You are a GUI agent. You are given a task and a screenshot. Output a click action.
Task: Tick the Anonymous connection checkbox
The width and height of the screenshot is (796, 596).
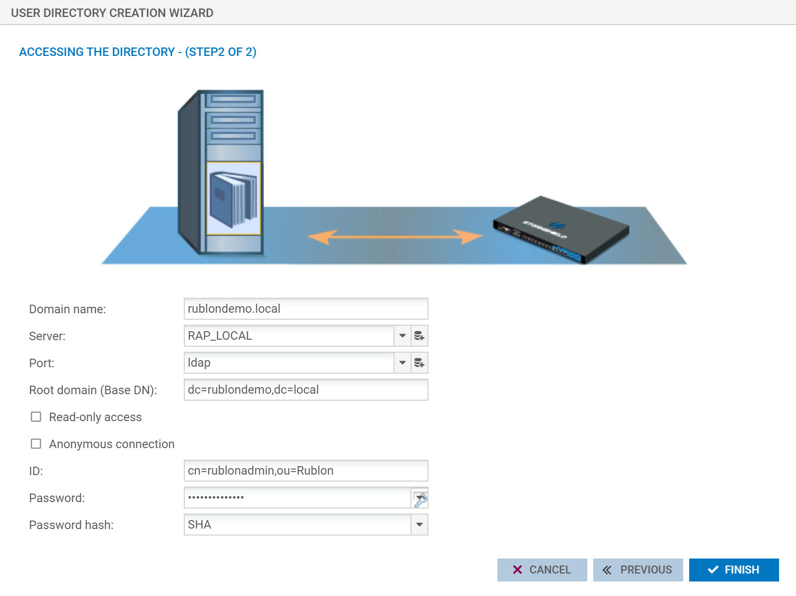[36, 444]
